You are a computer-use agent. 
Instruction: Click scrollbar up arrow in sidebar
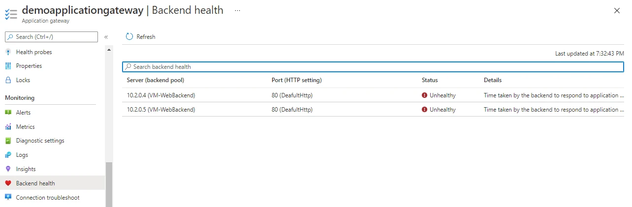pos(109,50)
